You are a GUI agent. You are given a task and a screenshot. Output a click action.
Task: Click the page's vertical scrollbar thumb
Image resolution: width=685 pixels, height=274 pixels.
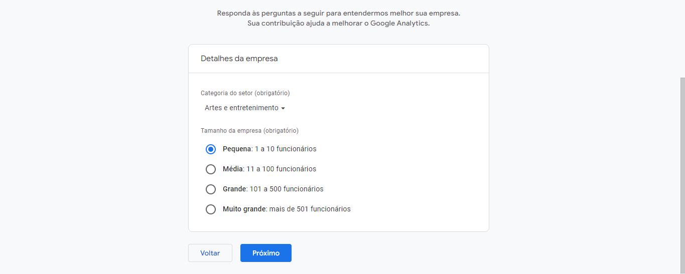coord(682,175)
